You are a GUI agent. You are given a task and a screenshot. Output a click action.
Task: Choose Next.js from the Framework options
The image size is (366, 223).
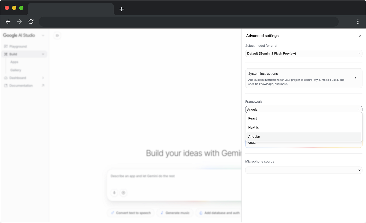click(x=304, y=127)
